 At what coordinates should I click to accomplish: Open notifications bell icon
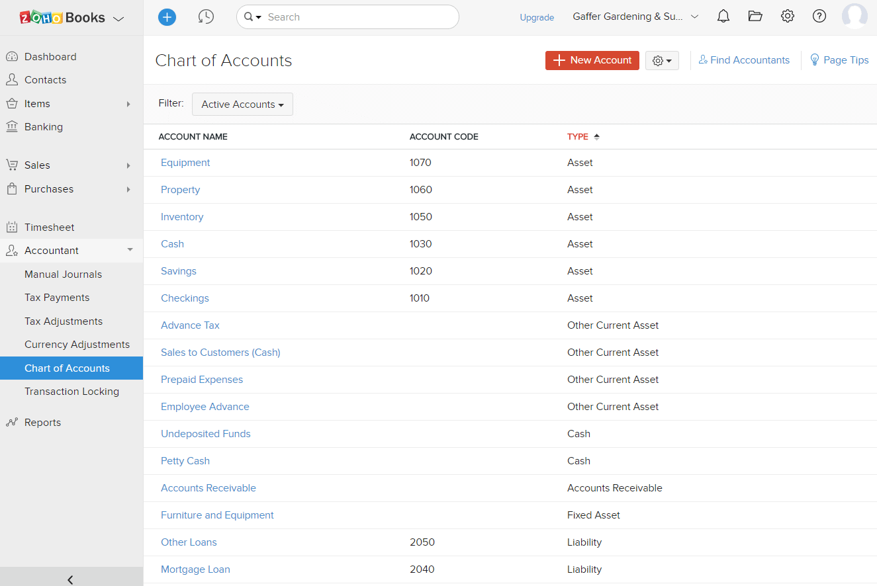coord(723,17)
